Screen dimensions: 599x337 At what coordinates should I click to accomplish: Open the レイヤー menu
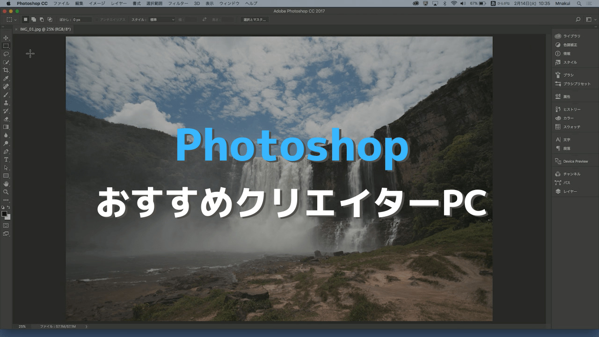(119, 3)
